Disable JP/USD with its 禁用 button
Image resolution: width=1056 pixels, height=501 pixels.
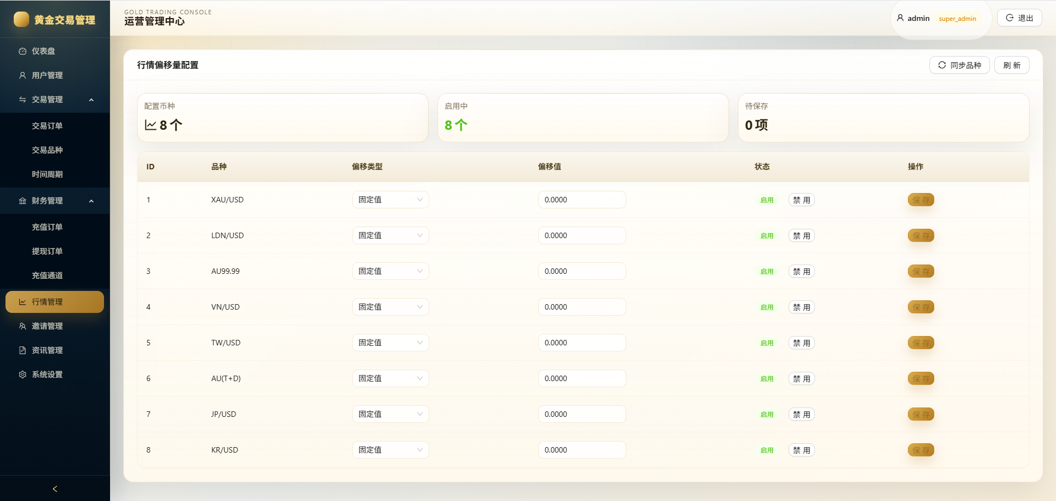pos(802,414)
